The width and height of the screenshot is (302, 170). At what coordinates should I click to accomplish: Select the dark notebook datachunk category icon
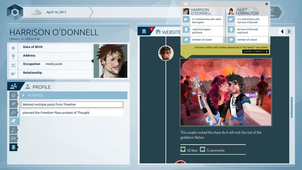tap(14, 147)
